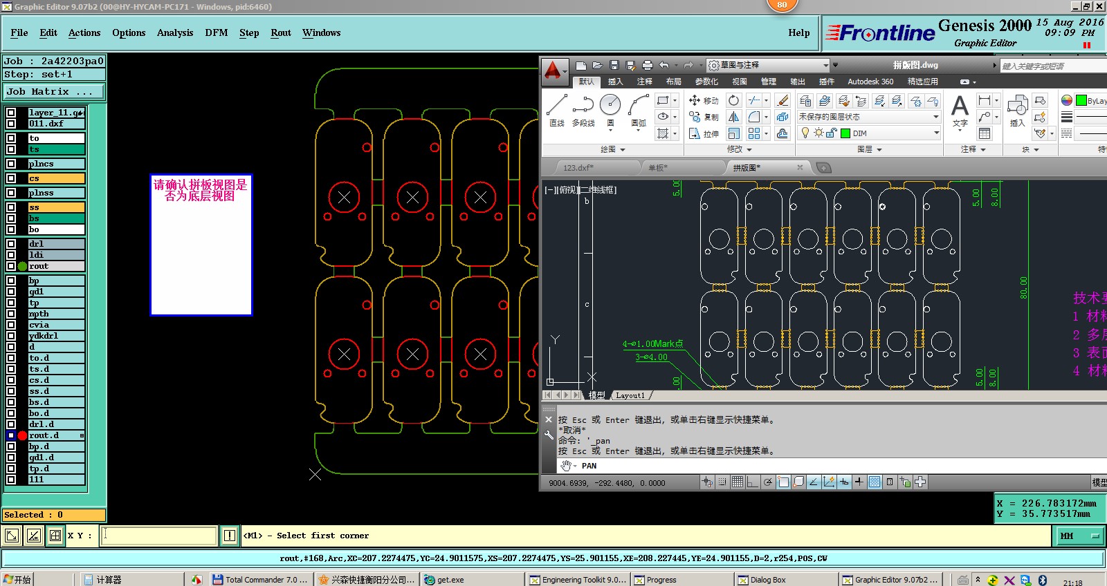Click the Print icon in AutoCAD toolbar

(x=647, y=65)
